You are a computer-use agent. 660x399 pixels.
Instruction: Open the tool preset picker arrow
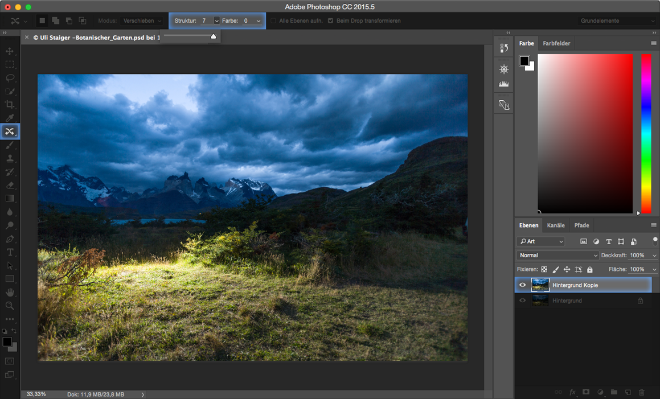click(x=25, y=21)
